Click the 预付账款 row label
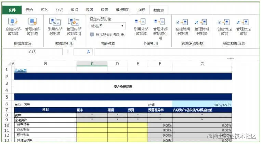Screen dimensions: 261x144 point(23,135)
